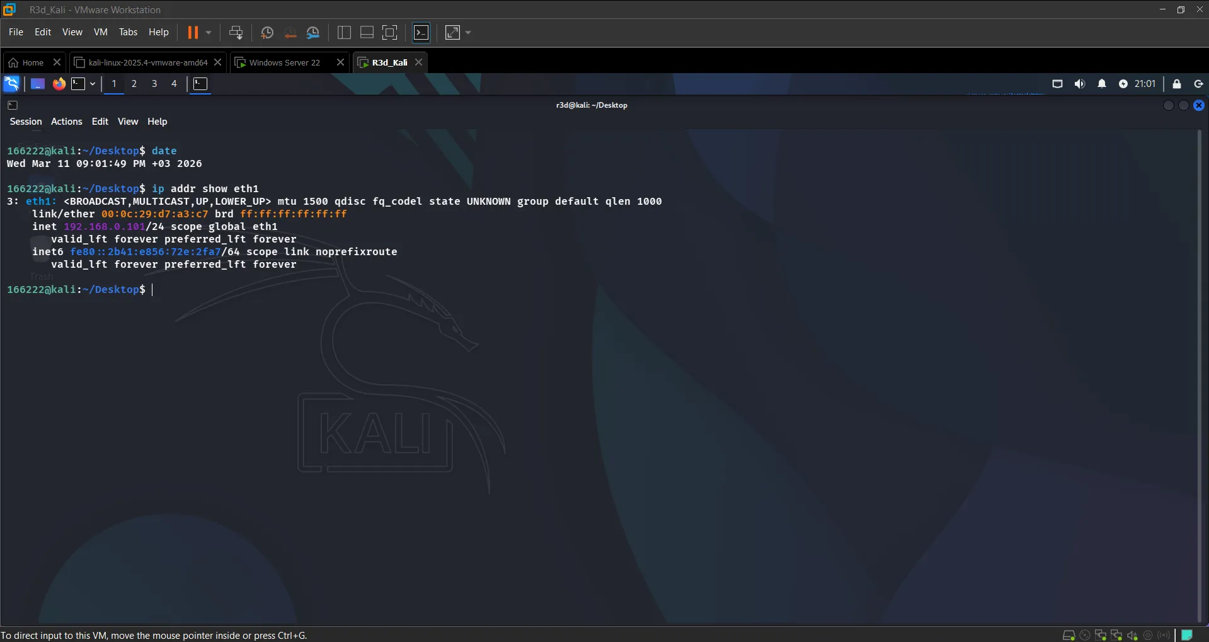
Task: Open VMware Help menu
Action: (158, 32)
